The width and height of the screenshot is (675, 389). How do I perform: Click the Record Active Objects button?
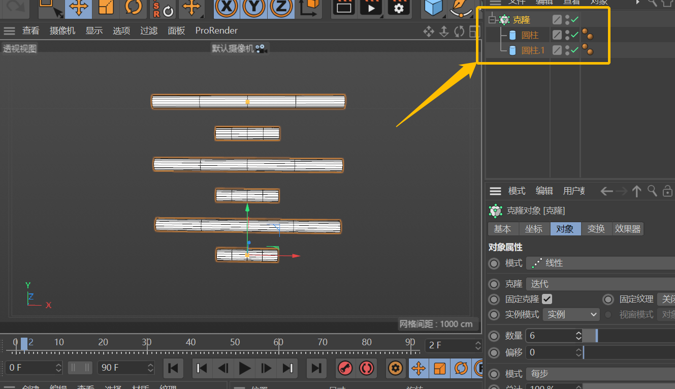(x=345, y=368)
